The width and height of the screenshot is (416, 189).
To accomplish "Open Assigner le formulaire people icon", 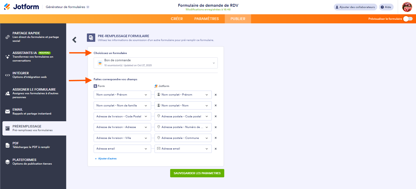I will coord(8,93).
